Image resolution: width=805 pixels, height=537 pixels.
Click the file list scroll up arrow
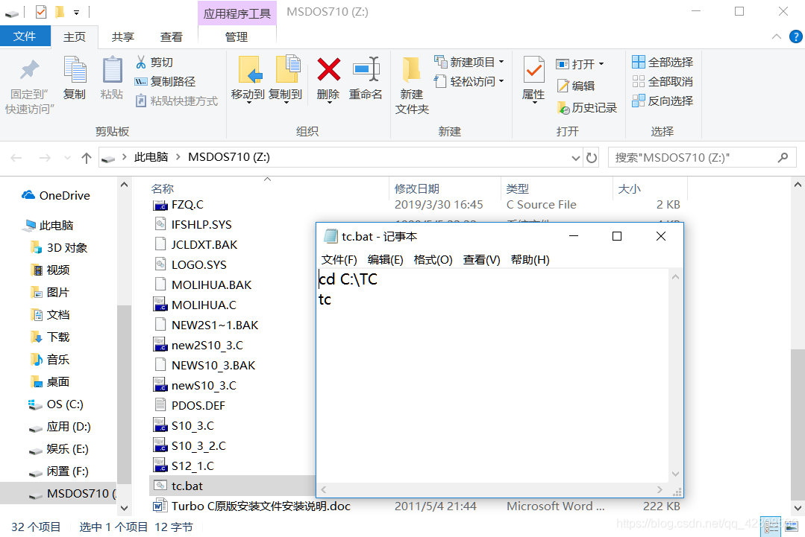[x=798, y=185]
